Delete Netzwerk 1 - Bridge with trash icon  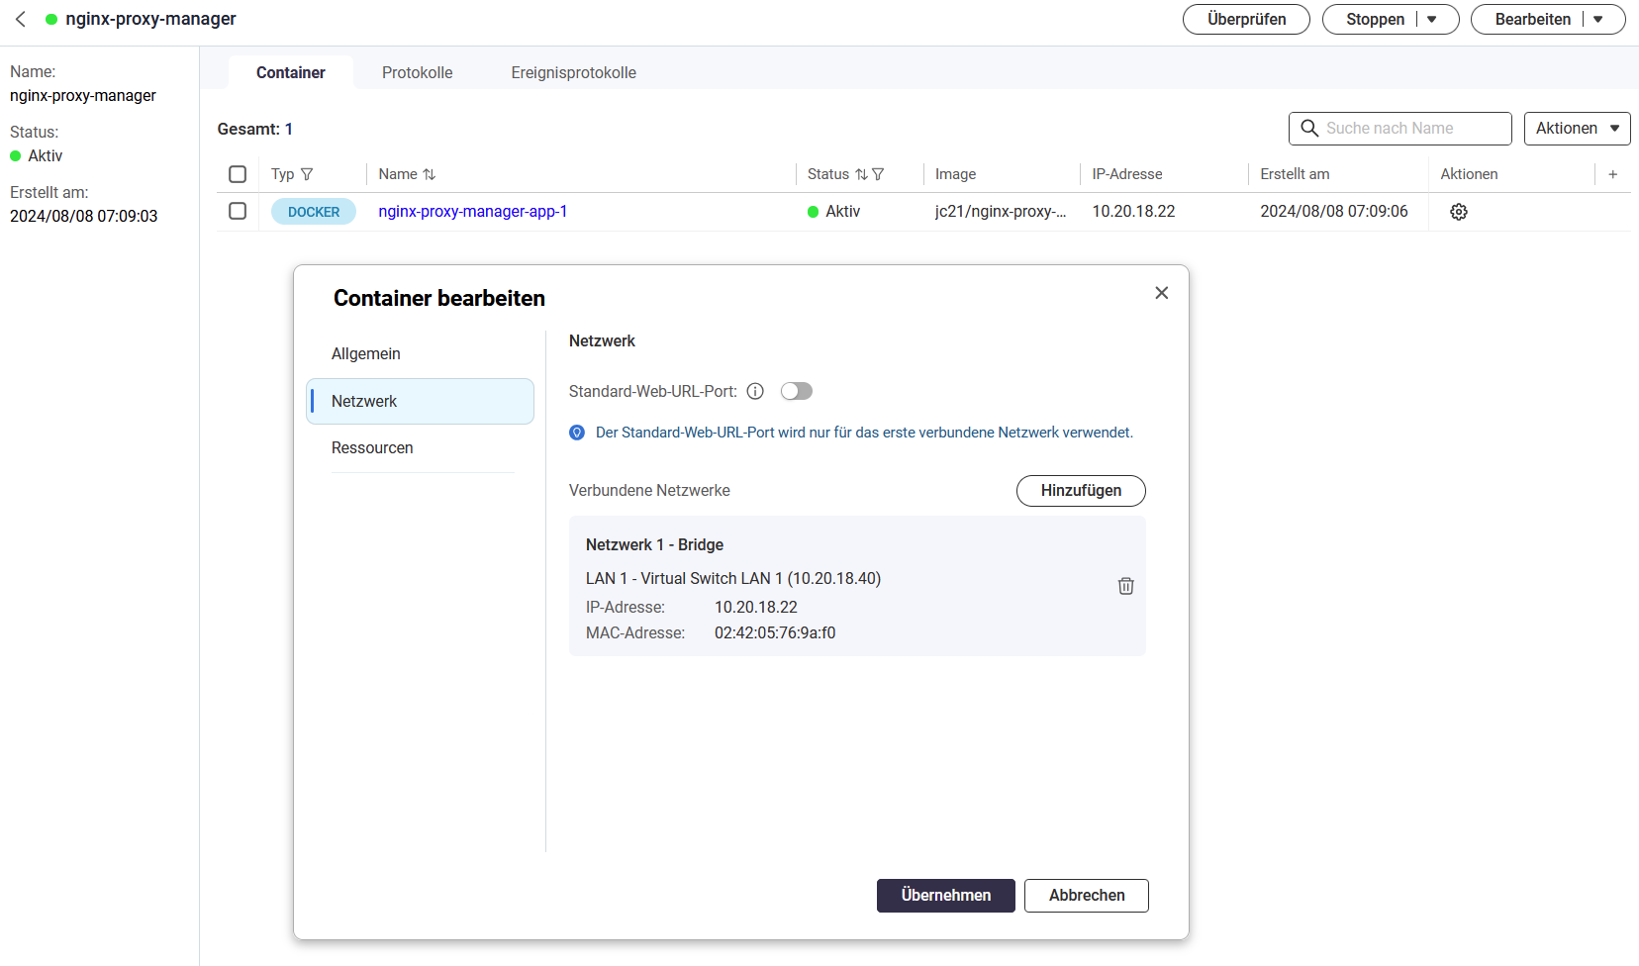[x=1125, y=586]
